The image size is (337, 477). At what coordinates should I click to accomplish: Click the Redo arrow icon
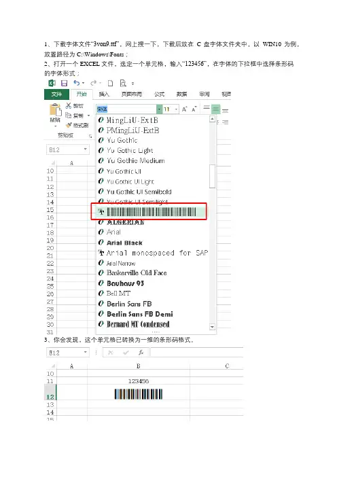tap(93, 83)
